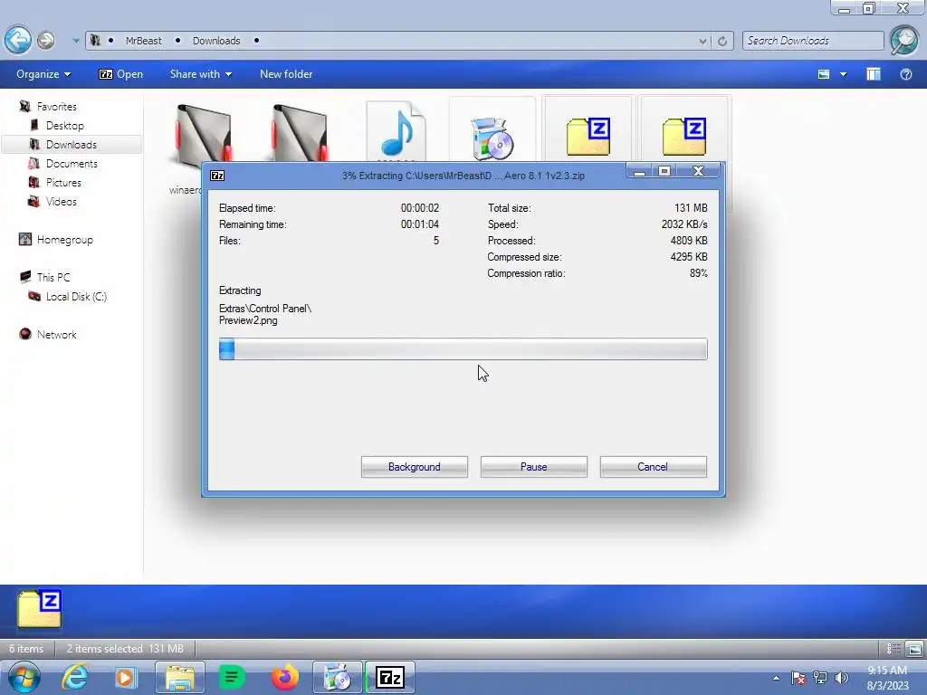Viewport: 927px width, 695px height.
Task: Click the MrBeast breadcrumb
Action: tap(143, 41)
